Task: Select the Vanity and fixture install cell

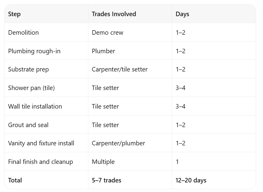Action: pyautogui.click(x=41, y=143)
